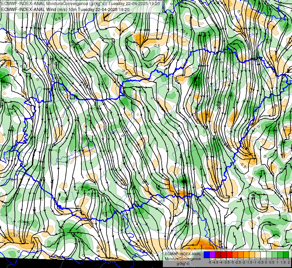This screenshot has width=292, height=268.
Task: Click legend label ECMWF-INDEX-ANAL
Action: point(183,254)
